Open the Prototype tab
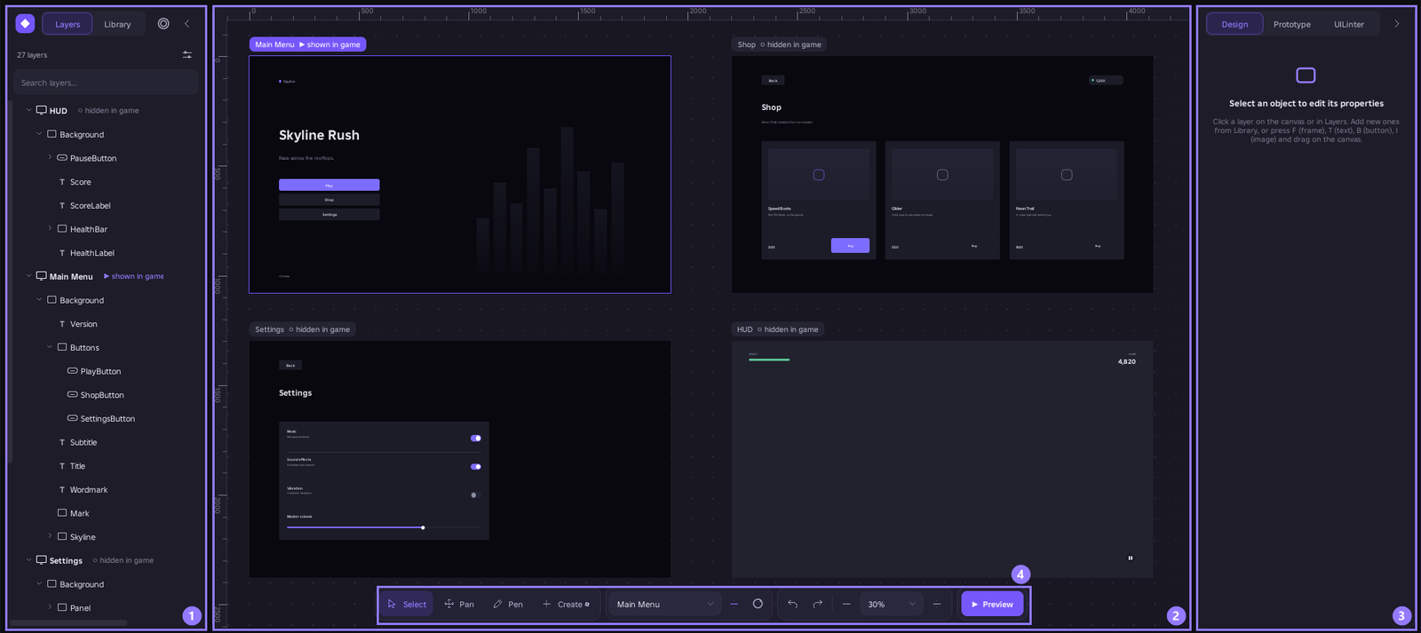This screenshot has height=633, width=1421. (1291, 24)
